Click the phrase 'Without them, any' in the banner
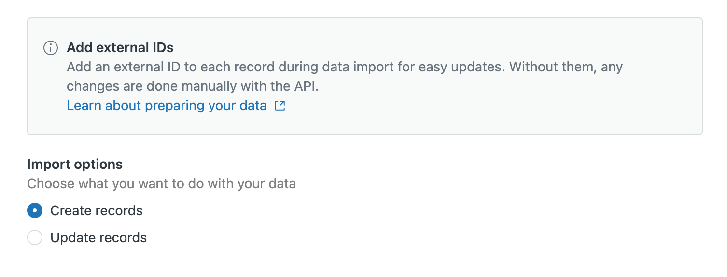The height and width of the screenshot is (277, 727). pos(566,67)
